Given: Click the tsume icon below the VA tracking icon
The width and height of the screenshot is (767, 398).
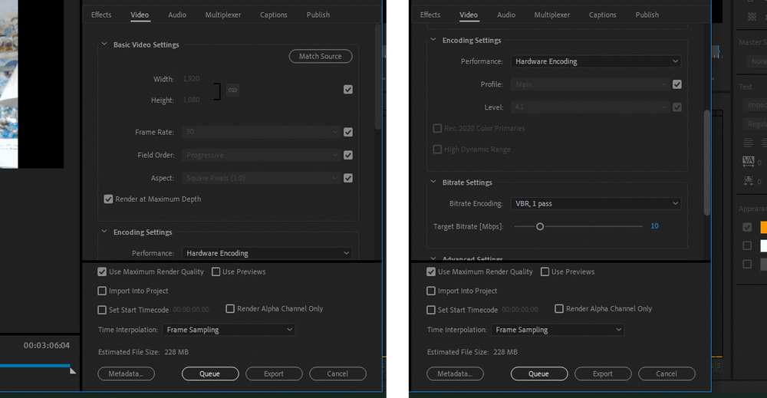Looking at the screenshot, I should coord(749,180).
